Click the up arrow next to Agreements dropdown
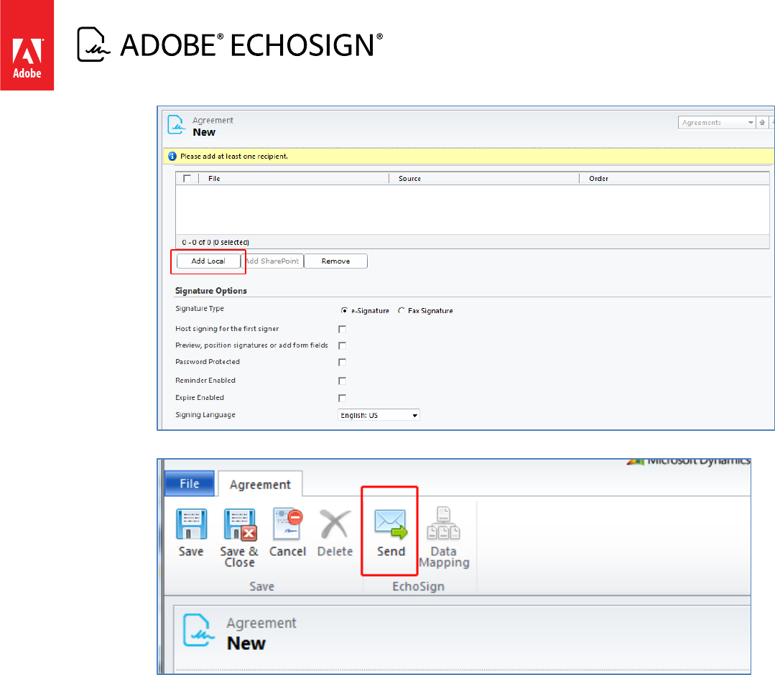Screen dimensions: 775x675 tap(762, 123)
